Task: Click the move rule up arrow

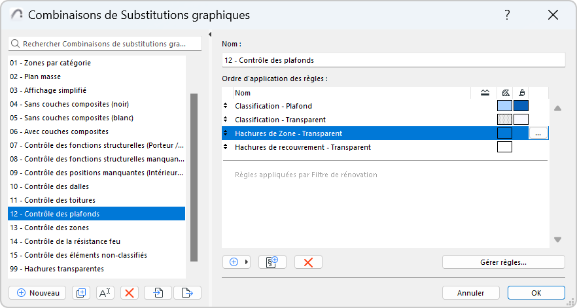Action: pos(557,109)
